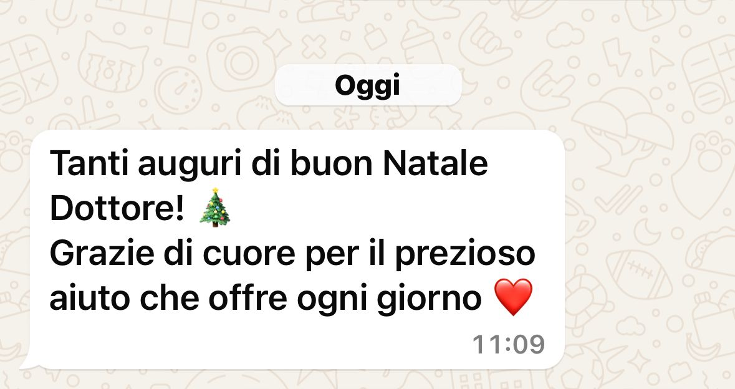
Task: Select the word Natale
Action: 436,163
